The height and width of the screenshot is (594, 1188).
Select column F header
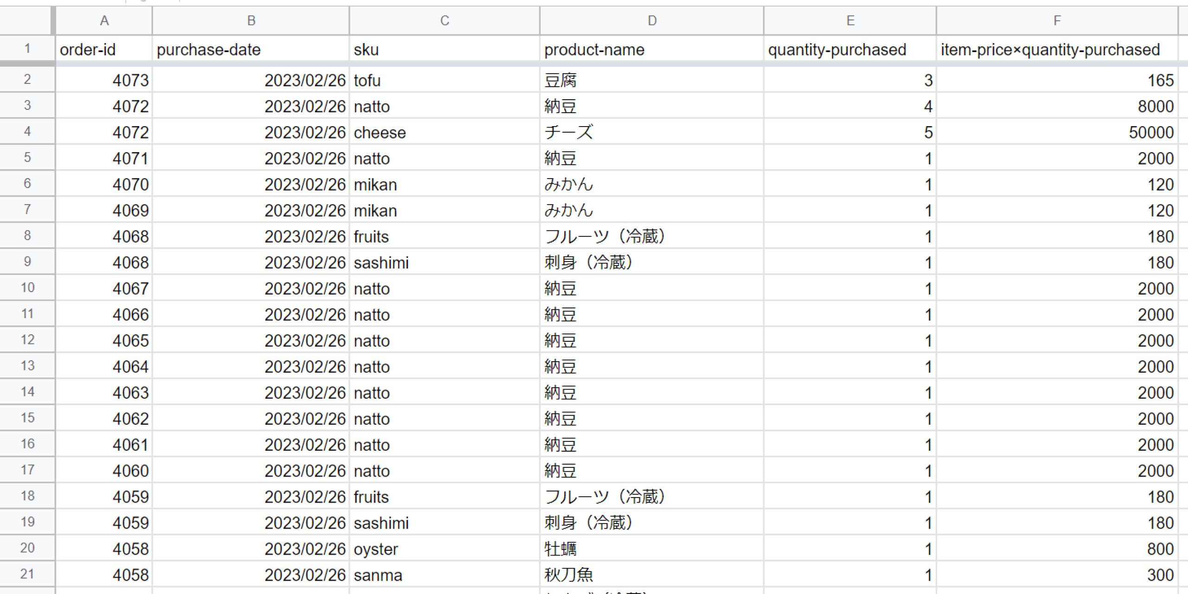pos(1057,20)
